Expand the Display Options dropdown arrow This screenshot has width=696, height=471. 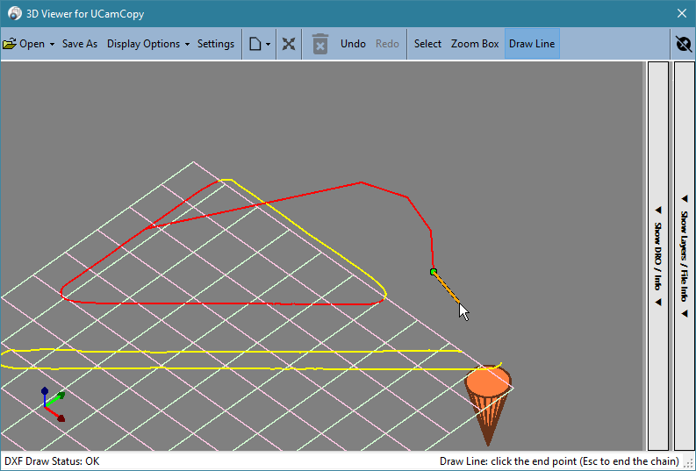tap(187, 44)
